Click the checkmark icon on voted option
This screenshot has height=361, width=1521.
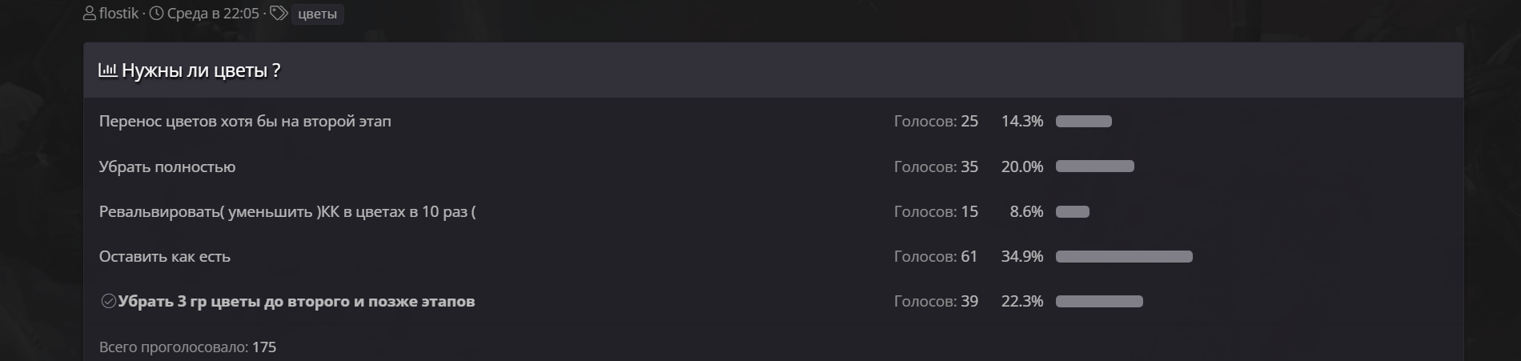[108, 302]
